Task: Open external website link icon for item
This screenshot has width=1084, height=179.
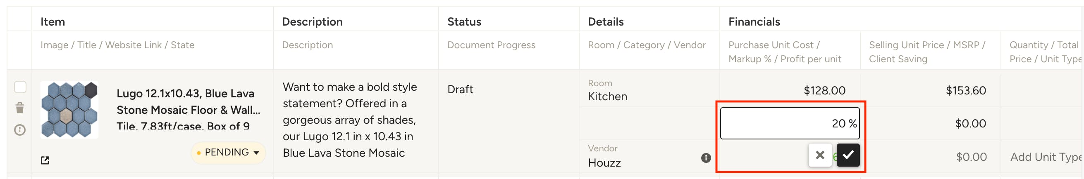Action: point(45,160)
